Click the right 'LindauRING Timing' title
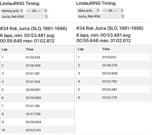153x135 pixels. [x=96, y=3]
